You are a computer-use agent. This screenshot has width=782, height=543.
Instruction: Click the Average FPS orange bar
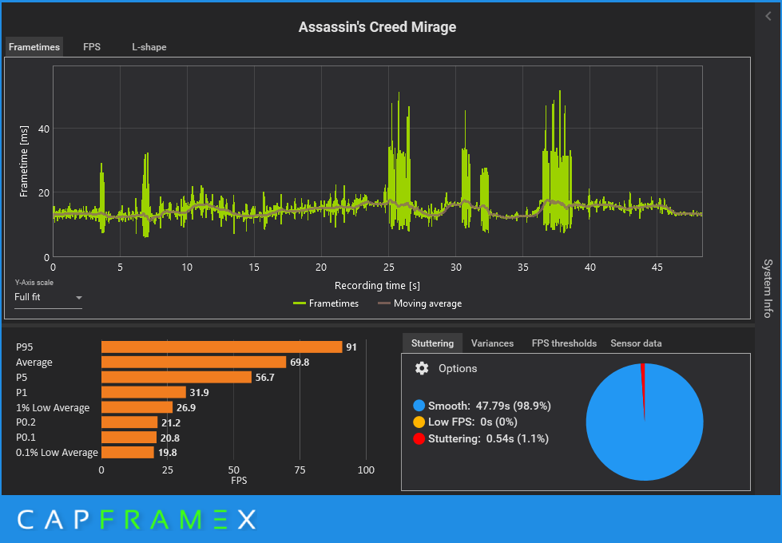(x=193, y=362)
